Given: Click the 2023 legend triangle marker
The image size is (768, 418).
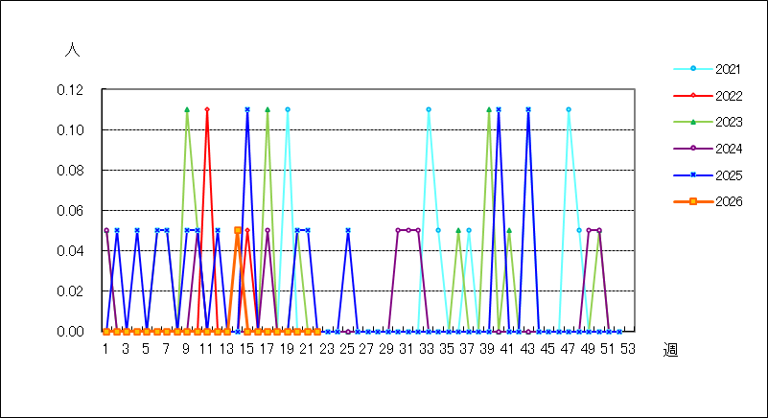Looking at the screenshot, I should coord(693,122).
